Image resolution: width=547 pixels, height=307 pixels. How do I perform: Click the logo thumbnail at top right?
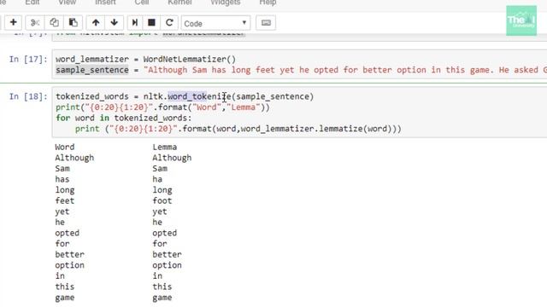[521, 20]
